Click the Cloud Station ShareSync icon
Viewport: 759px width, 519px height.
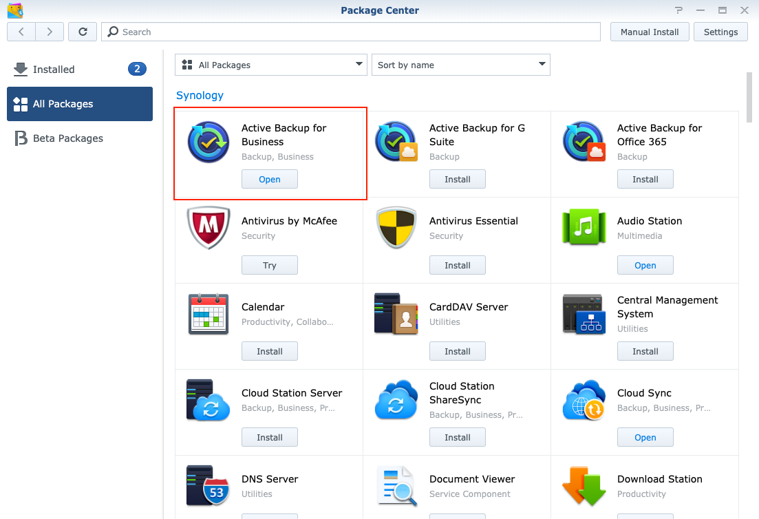point(396,400)
